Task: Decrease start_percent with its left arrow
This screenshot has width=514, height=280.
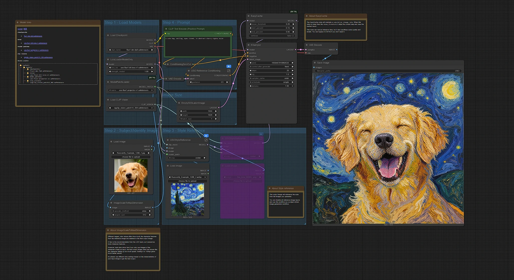Action: tap(250, 28)
